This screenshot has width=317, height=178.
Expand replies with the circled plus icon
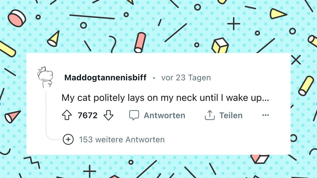point(68,140)
